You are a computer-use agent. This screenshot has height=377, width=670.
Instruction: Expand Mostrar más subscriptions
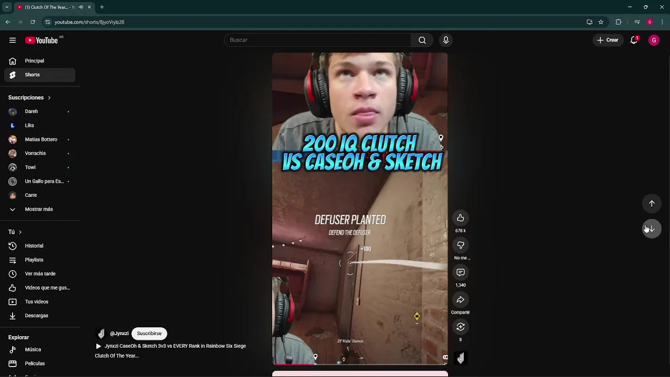[x=40, y=209]
